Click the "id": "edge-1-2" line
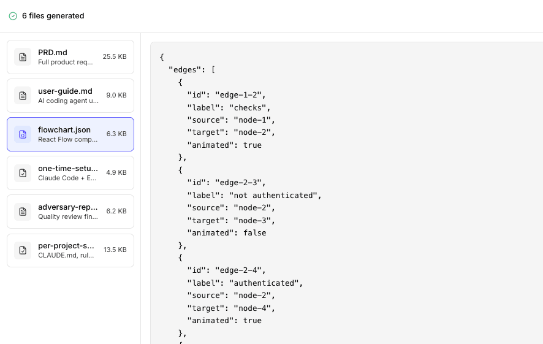543x344 pixels. click(x=227, y=95)
